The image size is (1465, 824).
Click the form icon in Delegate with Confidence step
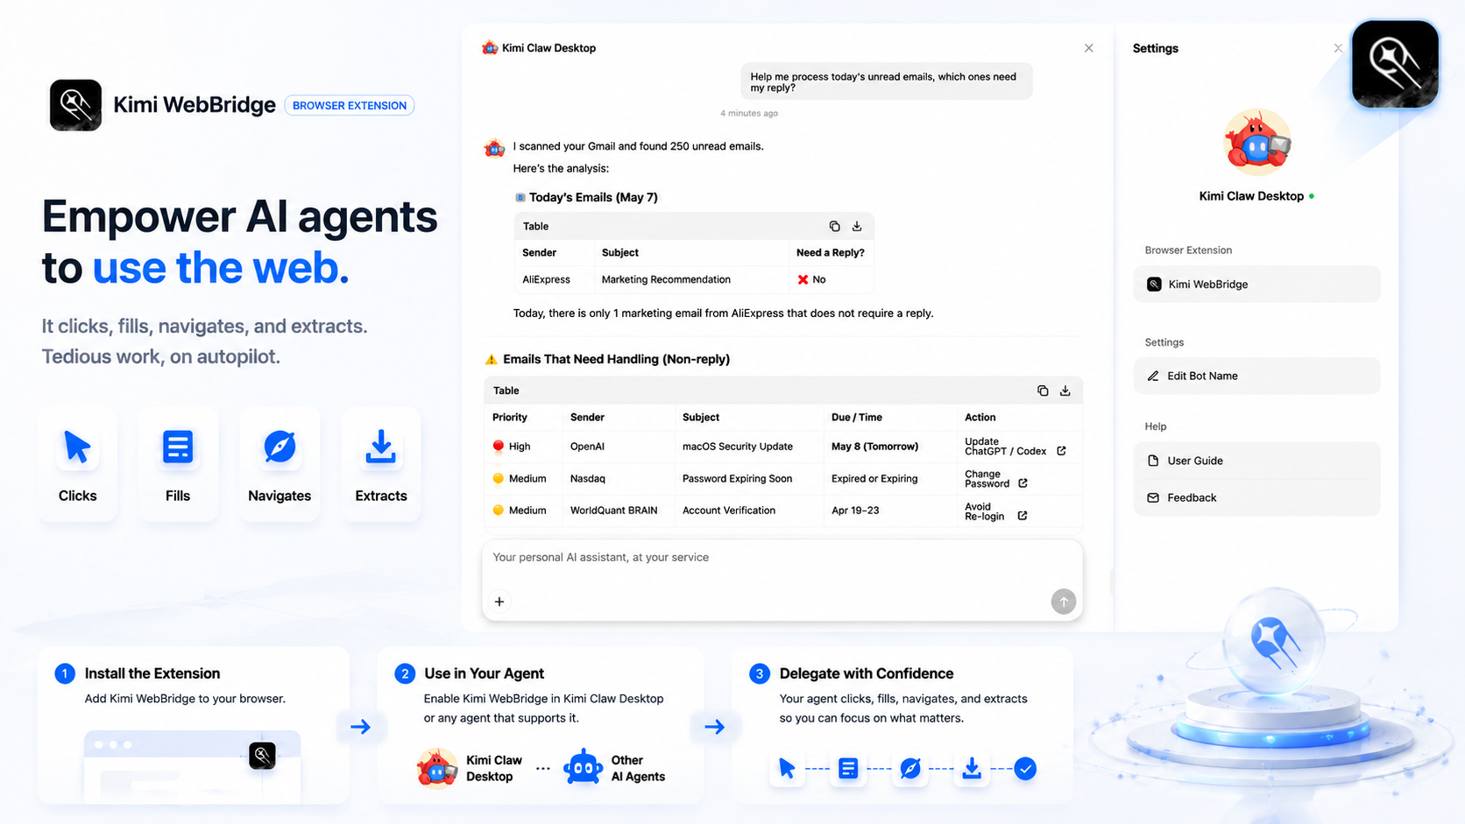coord(848,769)
